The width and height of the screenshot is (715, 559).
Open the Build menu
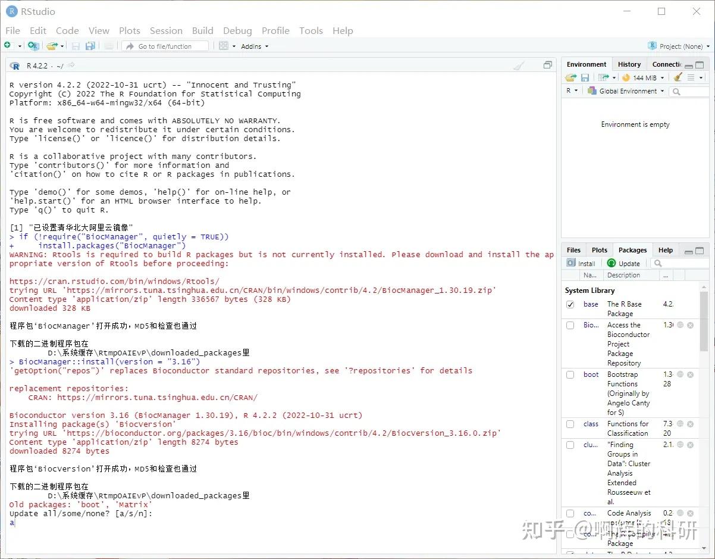click(202, 30)
